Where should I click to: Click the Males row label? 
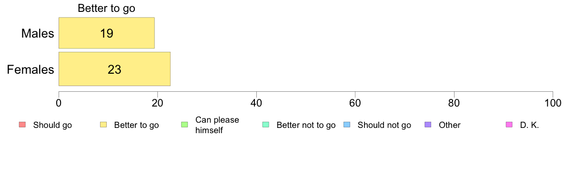click(x=38, y=33)
